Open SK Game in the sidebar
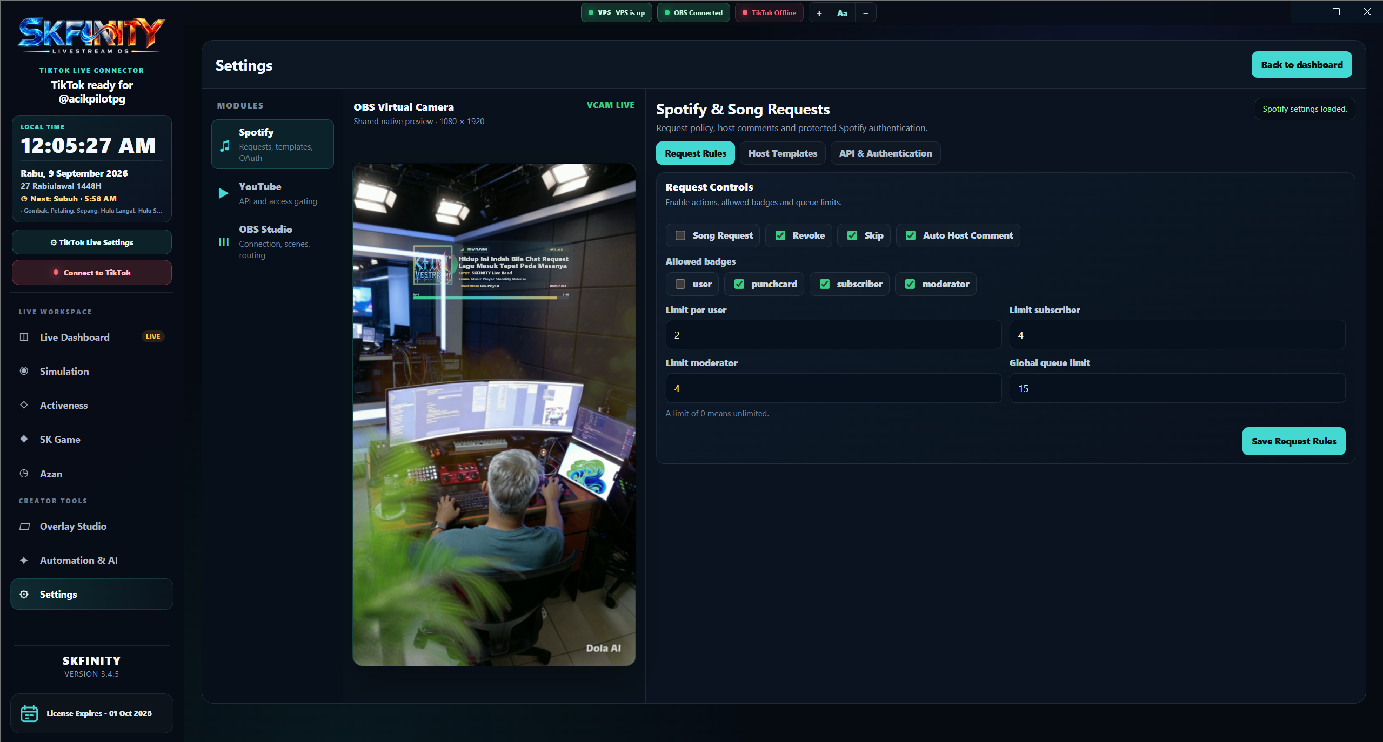1383x742 pixels. (92, 439)
